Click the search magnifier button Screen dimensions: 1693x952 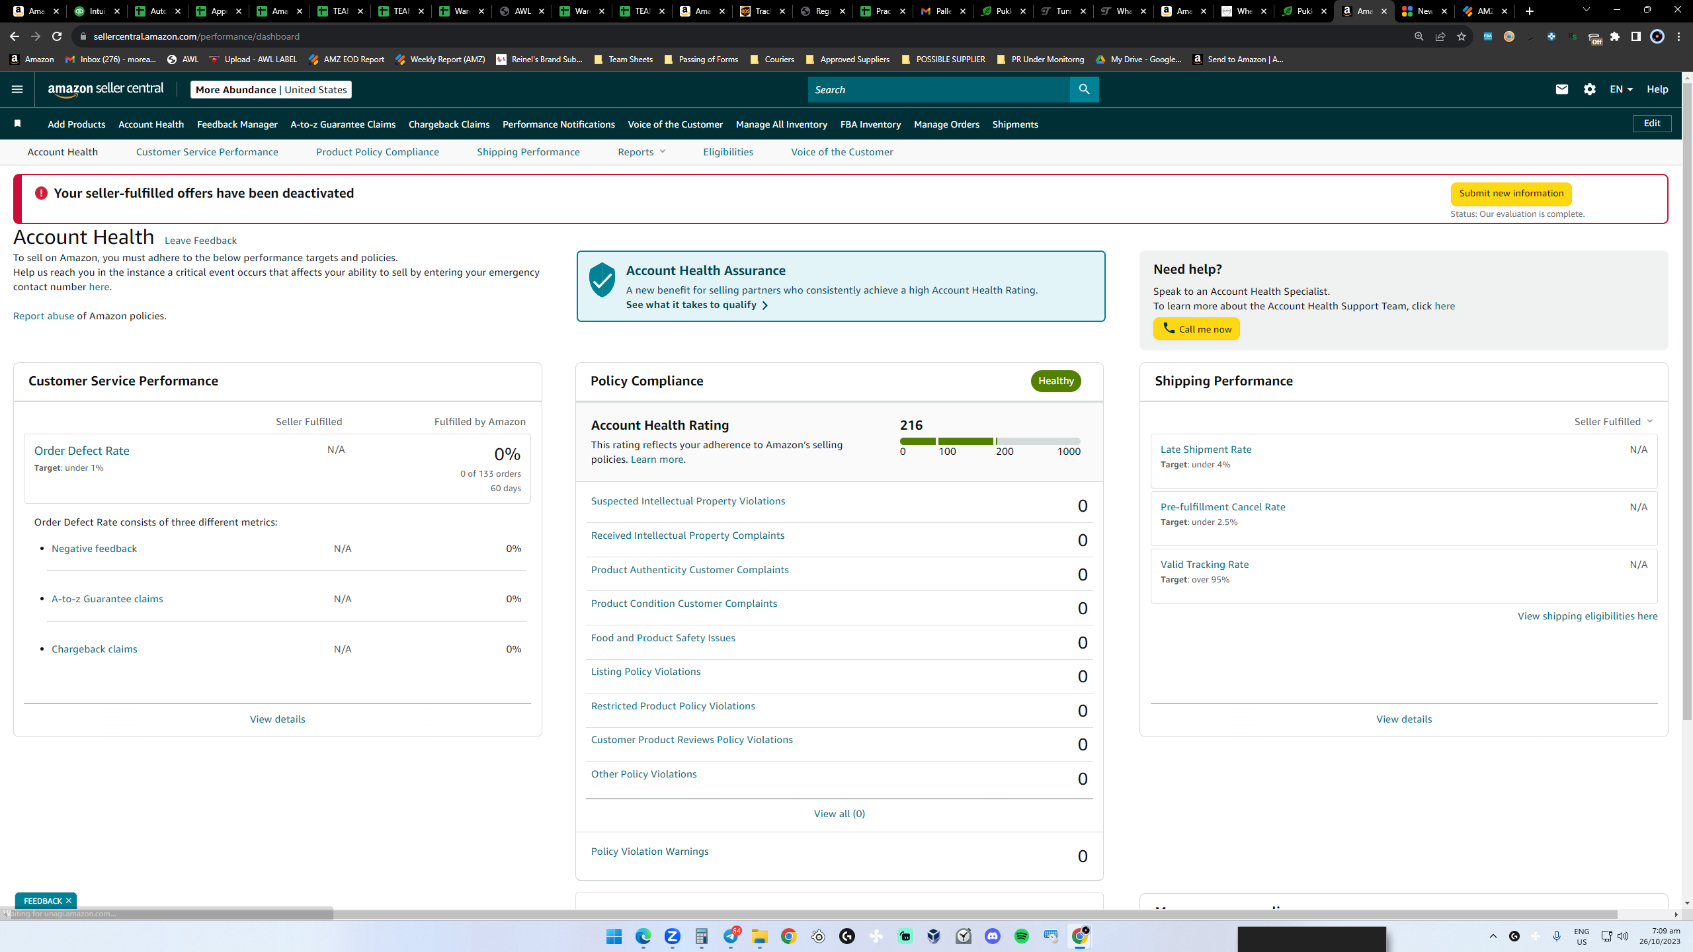[x=1084, y=89]
